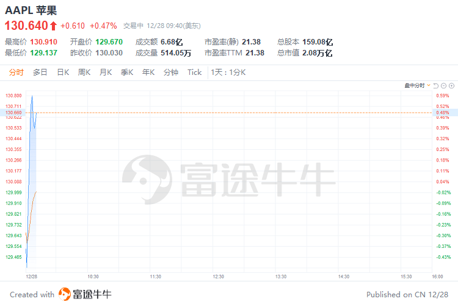458x307 pixels.
Task: Click the change value +0.610
Action: [73, 26]
